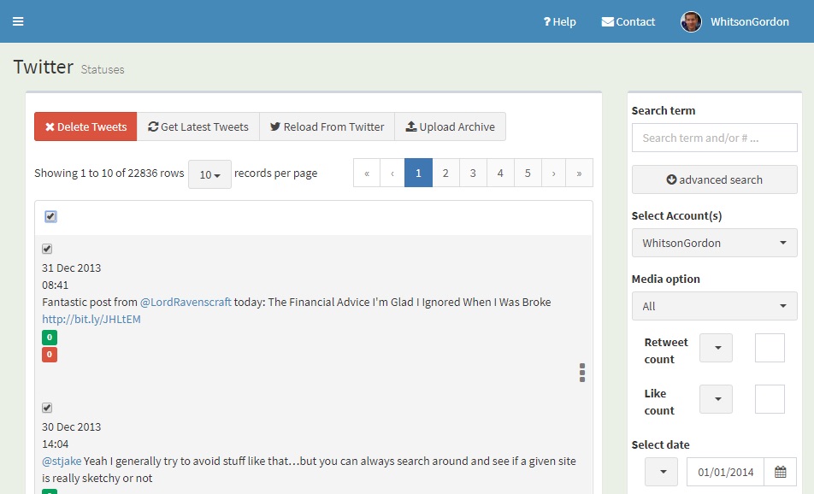The height and width of the screenshot is (494, 814).
Task: Expand the Select Account(s) dropdown
Action: 714,243
